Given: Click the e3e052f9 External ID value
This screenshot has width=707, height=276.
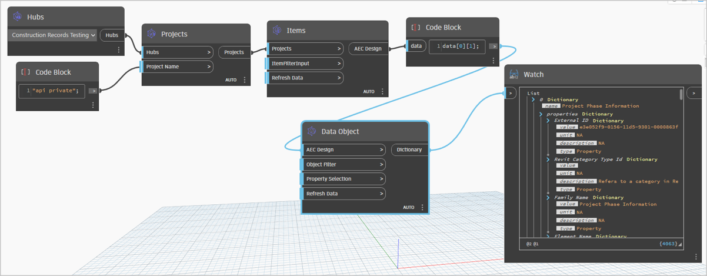Looking at the screenshot, I should click(629, 127).
